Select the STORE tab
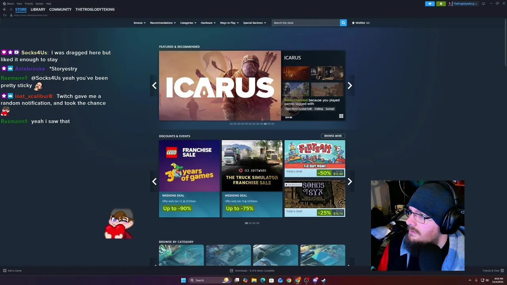This screenshot has height=285, width=507. [21, 9]
